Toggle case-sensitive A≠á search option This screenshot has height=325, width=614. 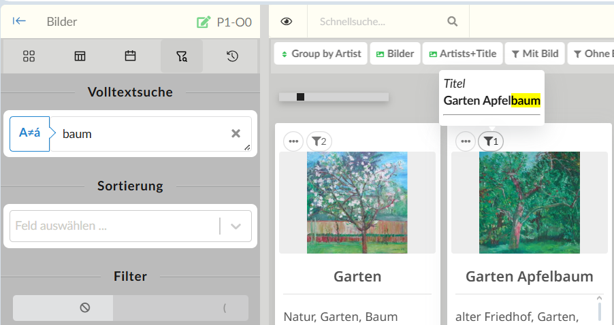pos(29,133)
